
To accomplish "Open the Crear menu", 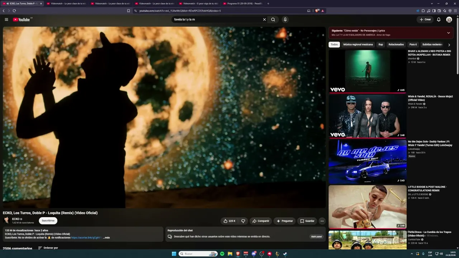I will click(x=425, y=19).
